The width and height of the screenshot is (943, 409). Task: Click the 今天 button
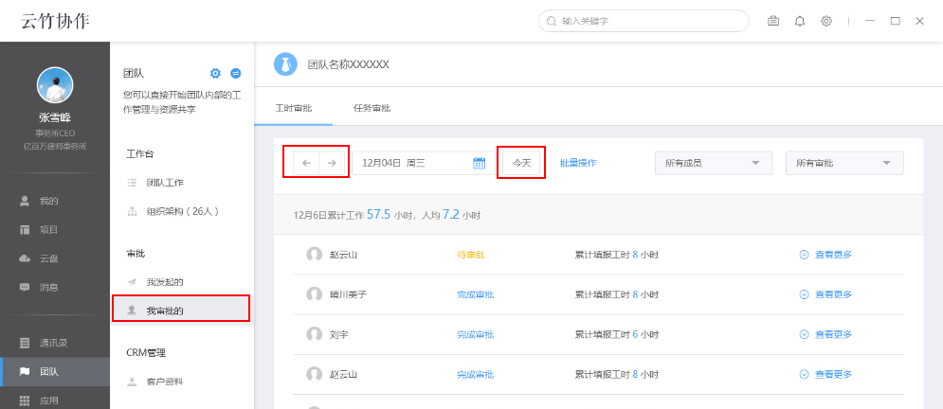[521, 163]
